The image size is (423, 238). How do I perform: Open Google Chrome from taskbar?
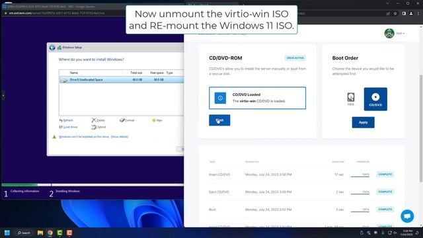click(50, 233)
